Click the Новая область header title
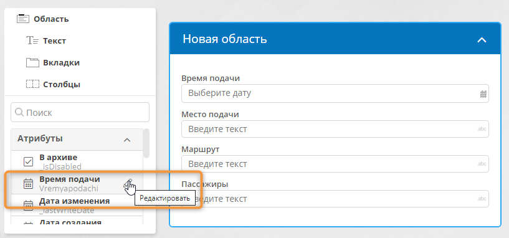Screen dimensions: 509x238 [x=225, y=39]
